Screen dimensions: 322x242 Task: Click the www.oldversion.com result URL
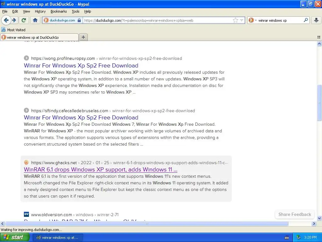click(x=75, y=215)
